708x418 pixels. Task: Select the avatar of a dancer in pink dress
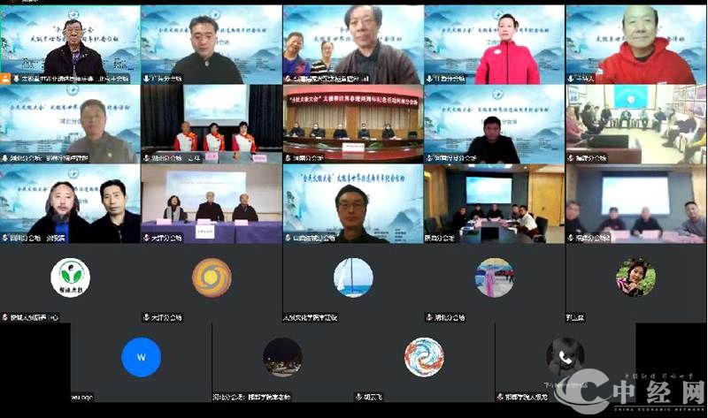click(x=495, y=277)
